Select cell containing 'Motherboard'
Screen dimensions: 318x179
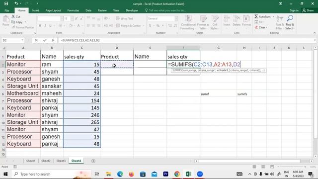tap(23, 93)
